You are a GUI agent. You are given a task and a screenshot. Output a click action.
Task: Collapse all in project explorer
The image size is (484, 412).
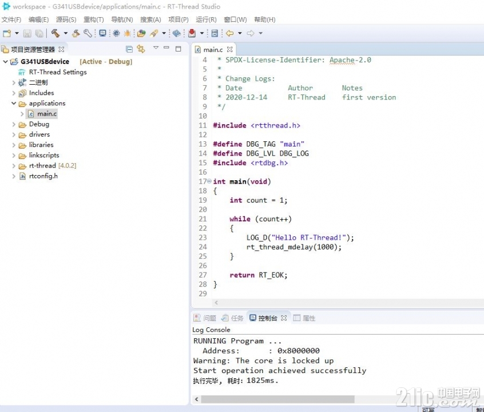click(x=129, y=49)
